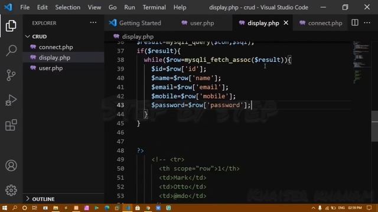Open the Help menu
Image resolution: width=378 pixels, height=212 pixels.
pyautogui.click(x=180, y=7)
